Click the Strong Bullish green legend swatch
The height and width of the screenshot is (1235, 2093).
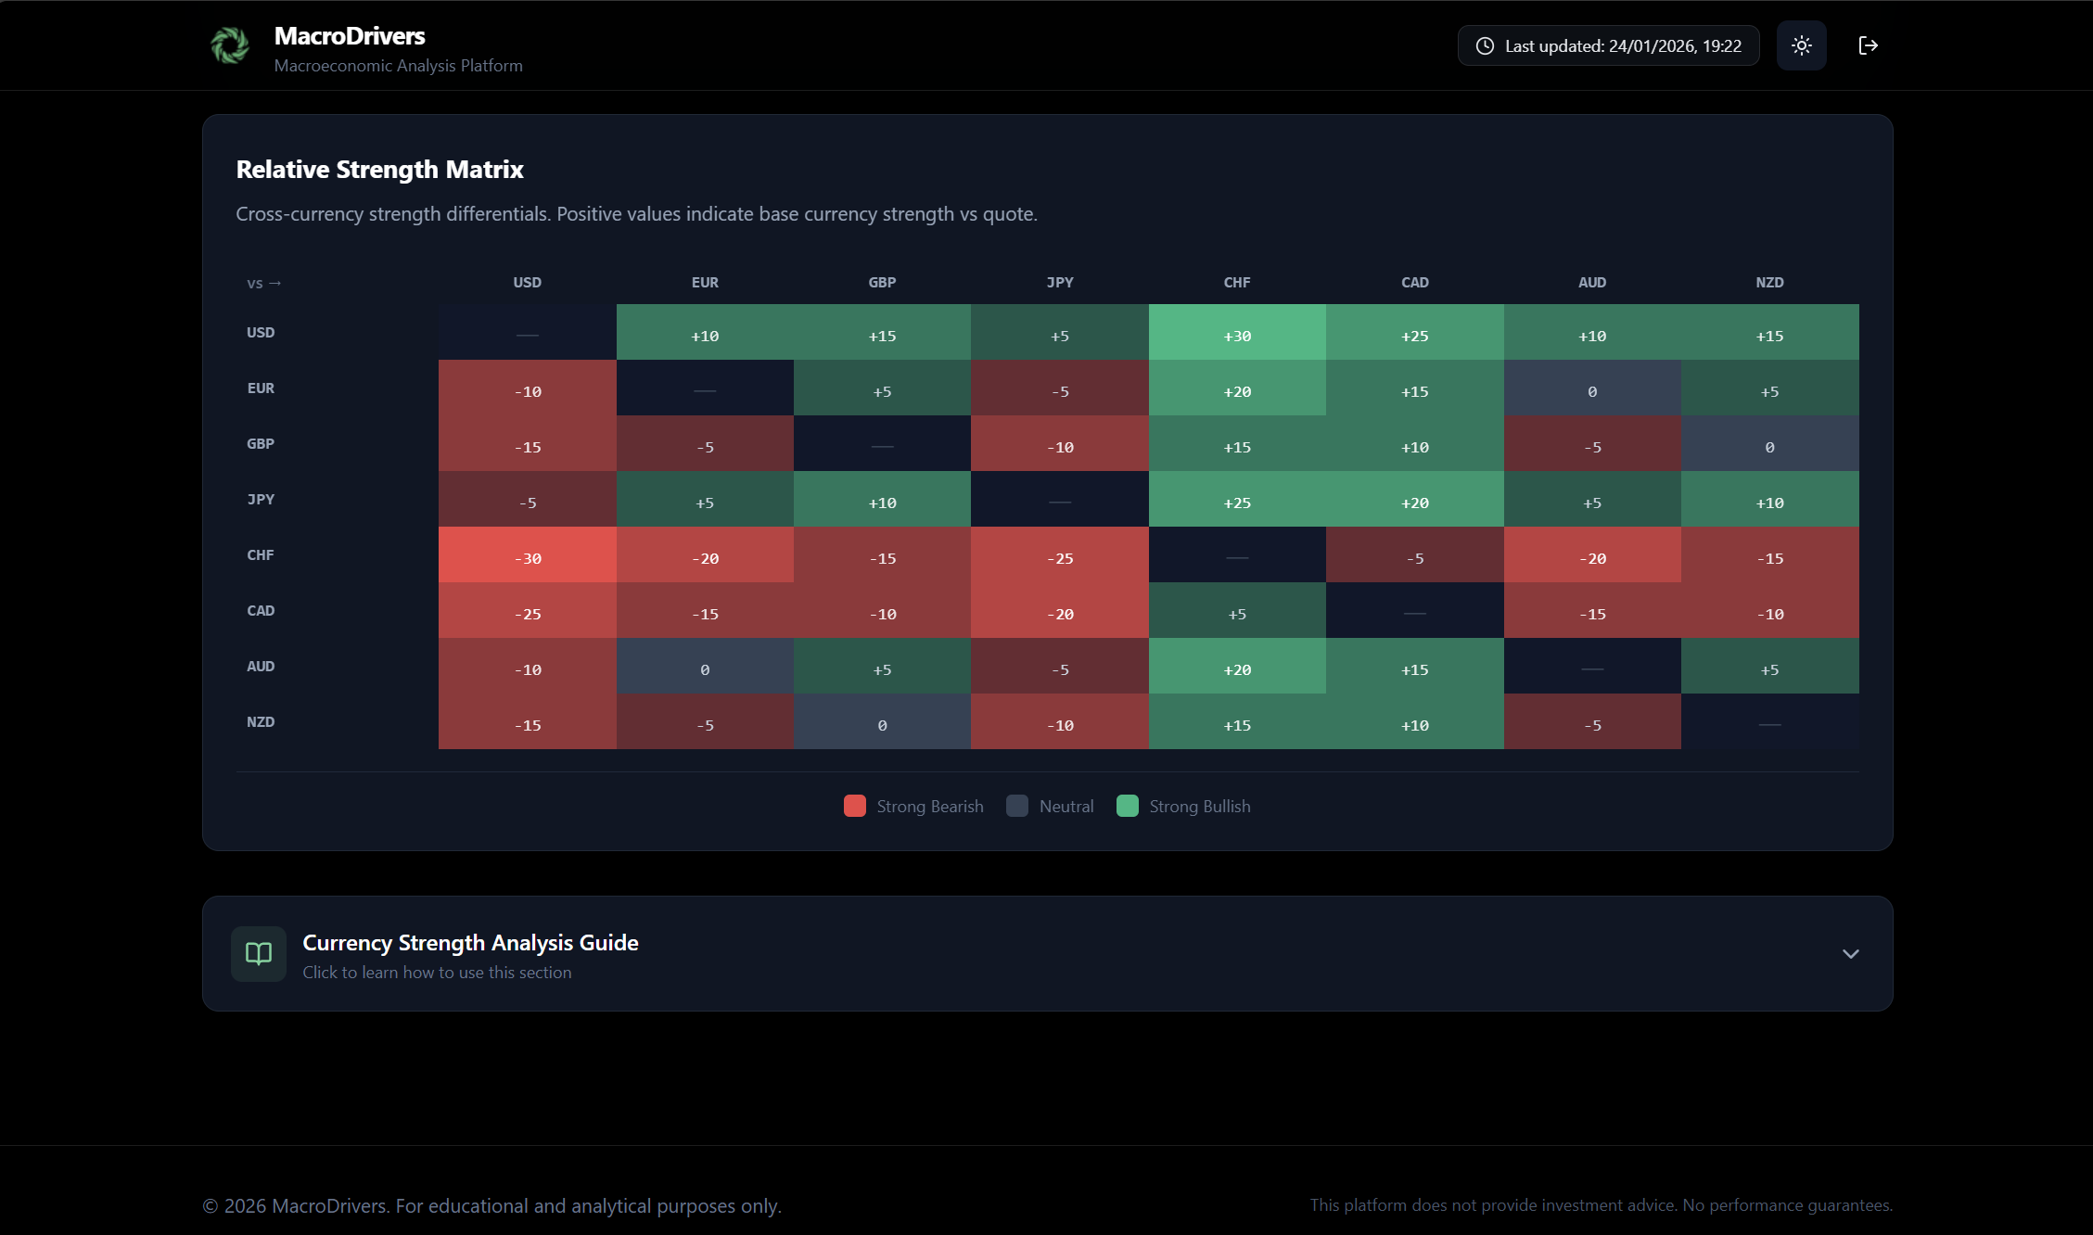pyautogui.click(x=1127, y=806)
